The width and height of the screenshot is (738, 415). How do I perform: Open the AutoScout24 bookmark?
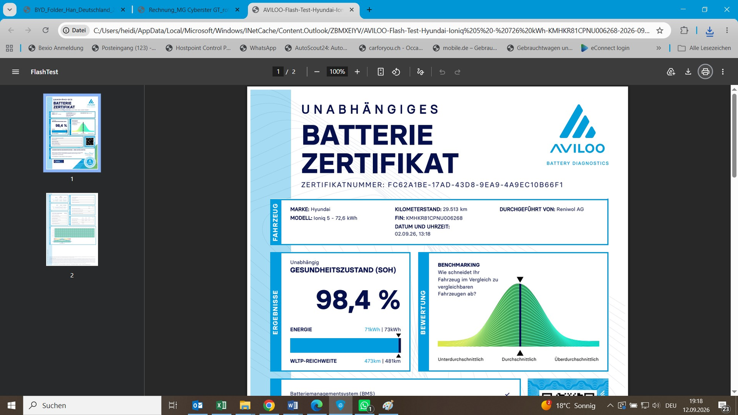pos(316,48)
